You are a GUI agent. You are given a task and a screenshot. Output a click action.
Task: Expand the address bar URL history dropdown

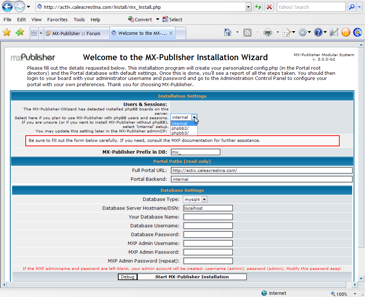[x=248, y=7]
